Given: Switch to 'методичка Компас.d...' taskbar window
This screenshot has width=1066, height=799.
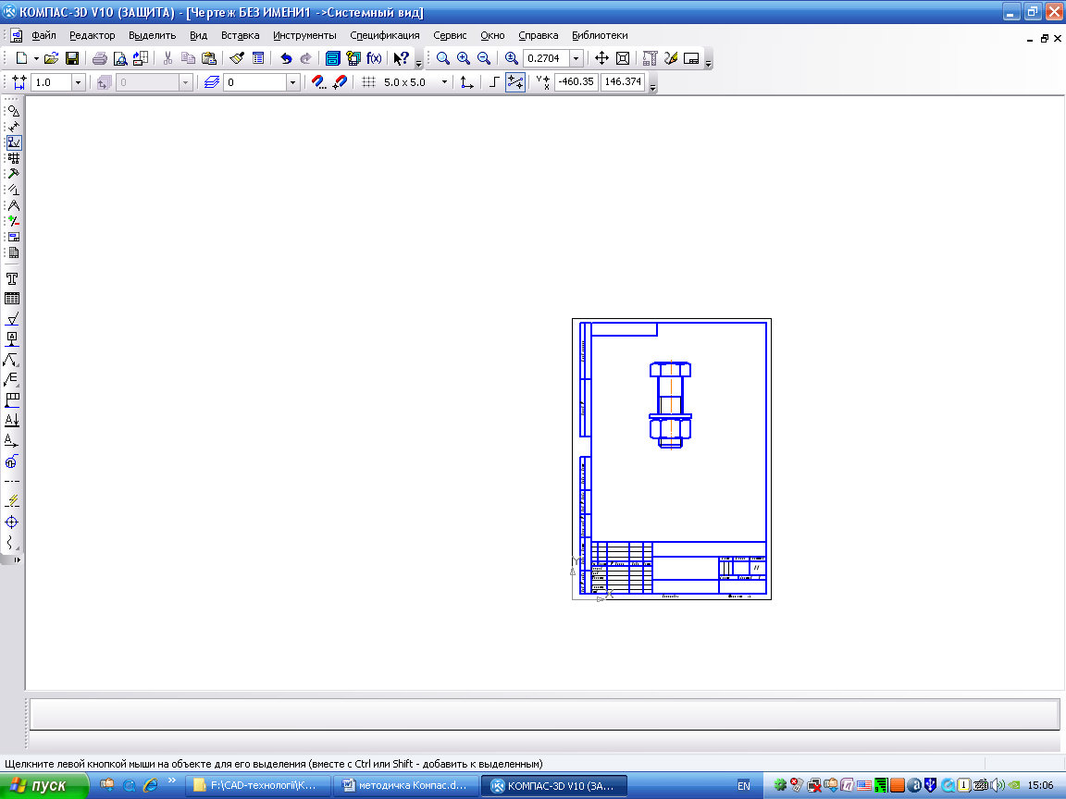Looking at the screenshot, I should coord(406,785).
